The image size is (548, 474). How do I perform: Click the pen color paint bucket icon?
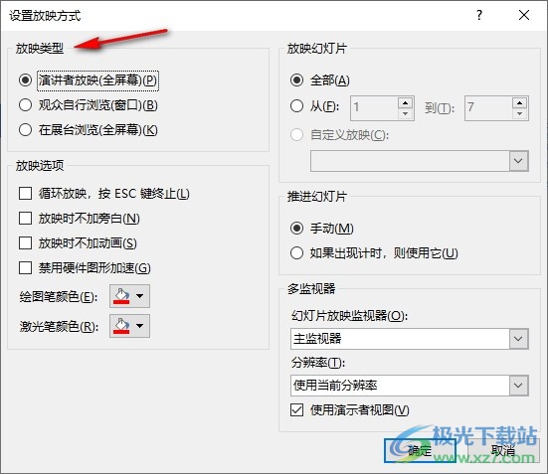pyautogui.click(x=121, y=296)
